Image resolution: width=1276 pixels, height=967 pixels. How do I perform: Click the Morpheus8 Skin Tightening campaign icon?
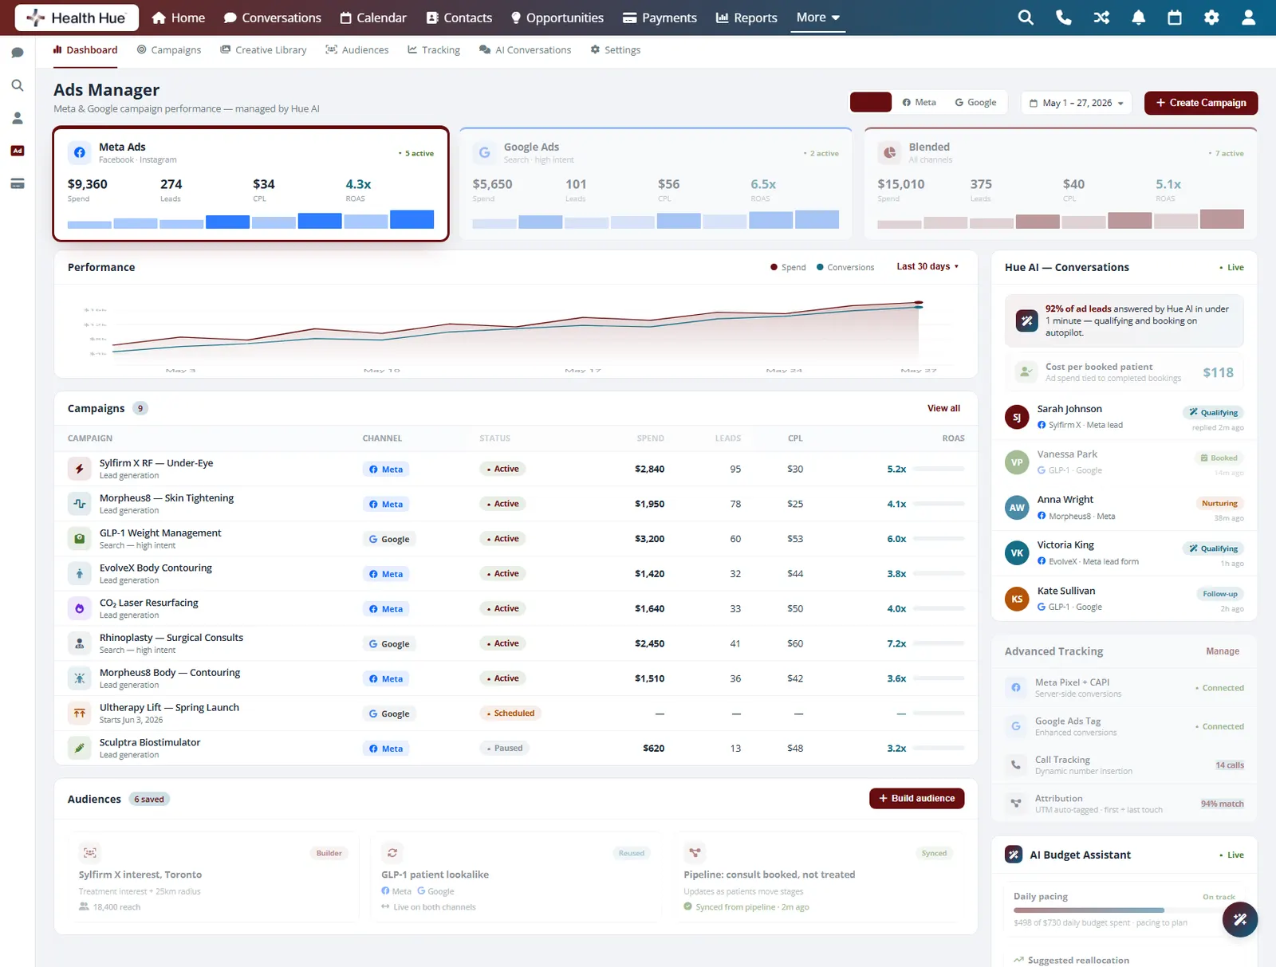(80, 504)
